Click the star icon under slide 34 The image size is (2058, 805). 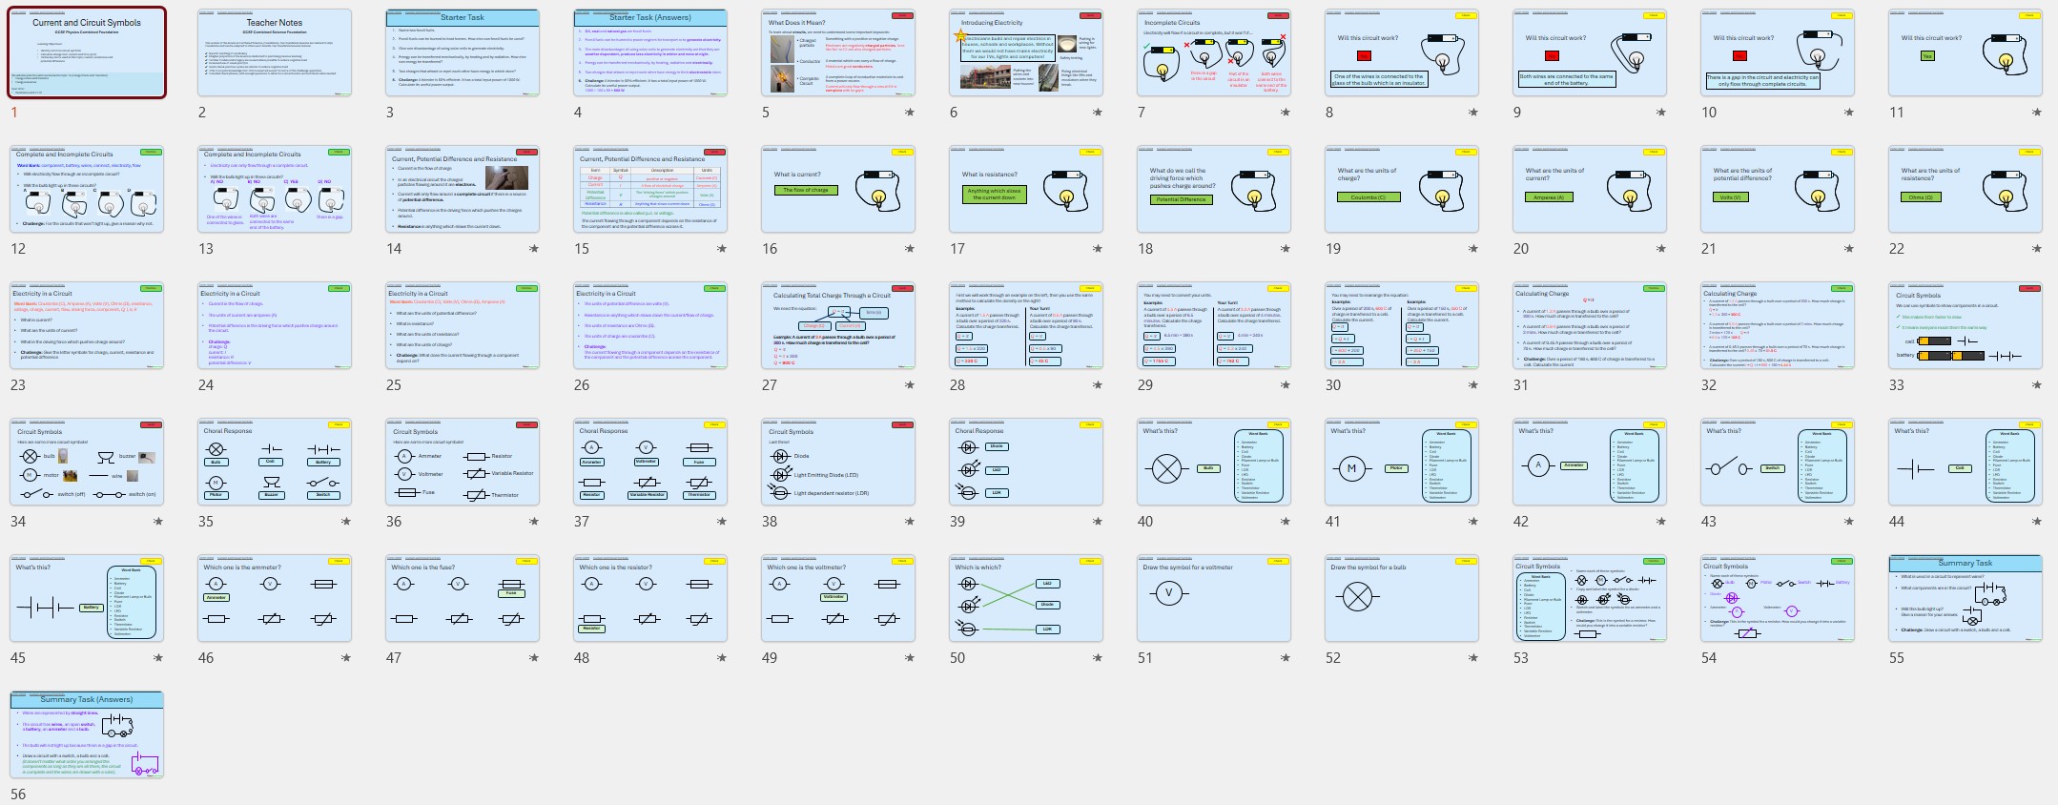[157, 522]
